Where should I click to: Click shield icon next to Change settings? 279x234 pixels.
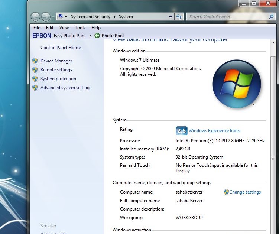pyautogui.click(x=226, y=192)
